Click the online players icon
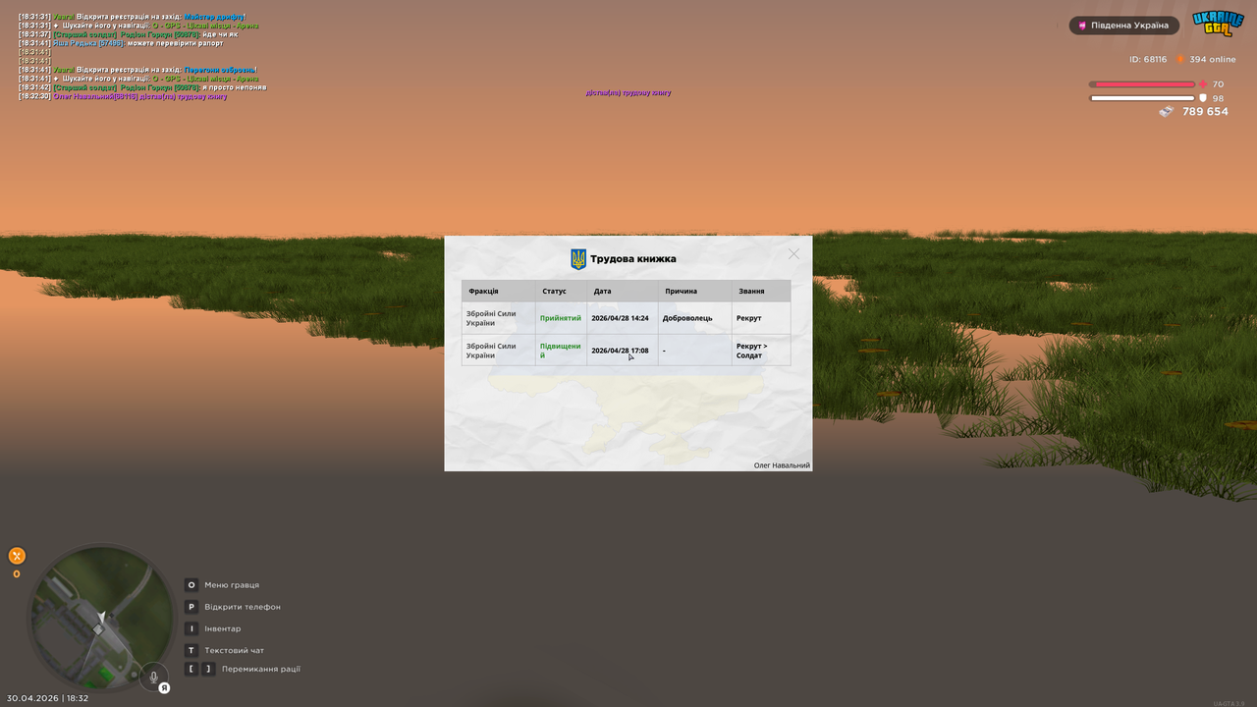The height and width of the screenshot is (707, 1257). [x=1180, y=59]
